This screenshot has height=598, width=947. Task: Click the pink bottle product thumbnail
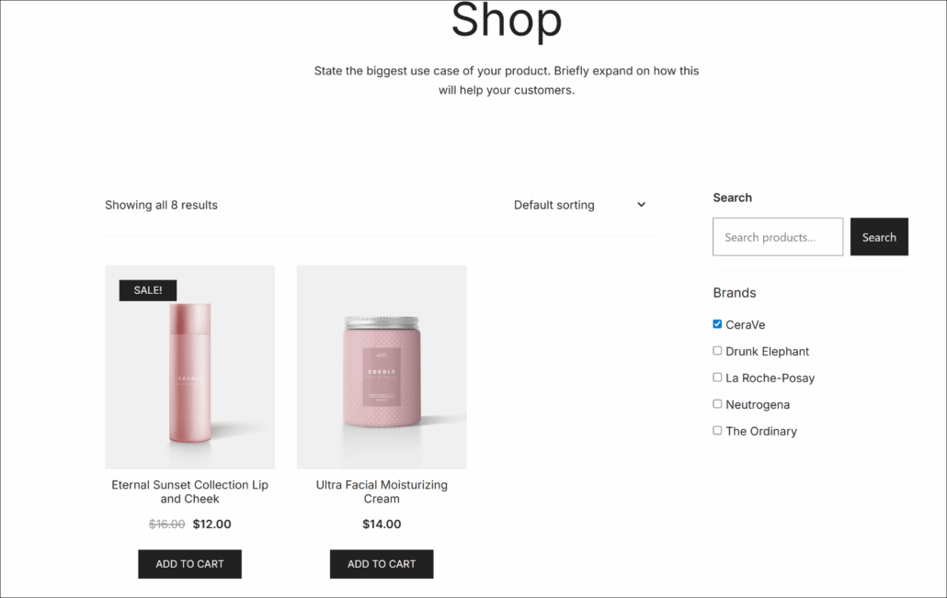click(189, 366)
